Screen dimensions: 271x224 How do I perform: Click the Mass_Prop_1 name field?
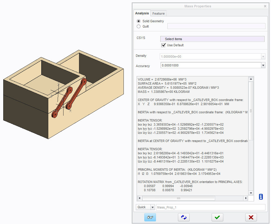[210, 207]
